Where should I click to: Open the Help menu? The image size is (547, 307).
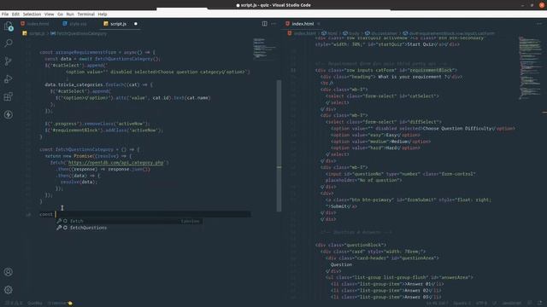(103, 14)
